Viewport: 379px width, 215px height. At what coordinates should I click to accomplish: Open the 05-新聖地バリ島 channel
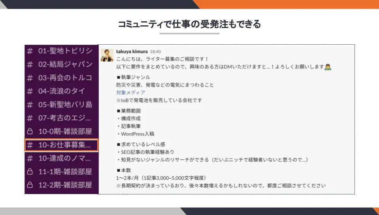tap(61, 105)
